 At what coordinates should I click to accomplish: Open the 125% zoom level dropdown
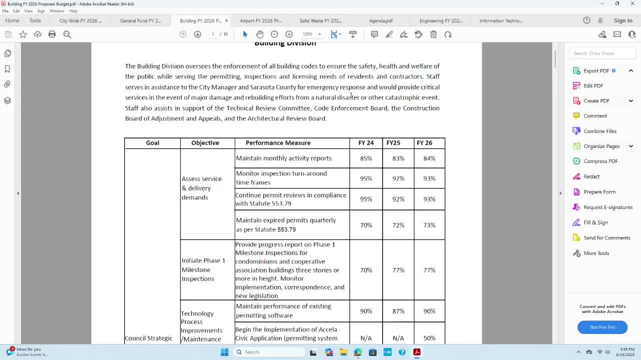tap(311, 34)
